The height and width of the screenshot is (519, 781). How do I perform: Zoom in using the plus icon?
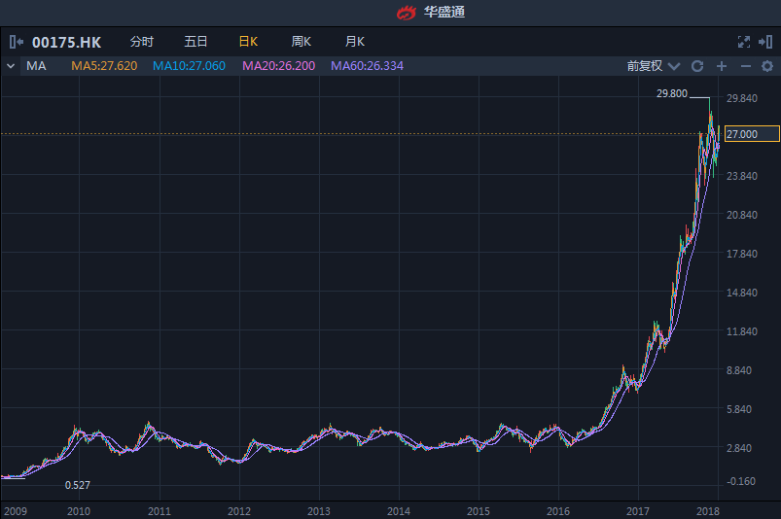722,66
